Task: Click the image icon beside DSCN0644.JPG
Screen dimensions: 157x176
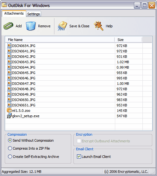Action: [x=9, y=67]
